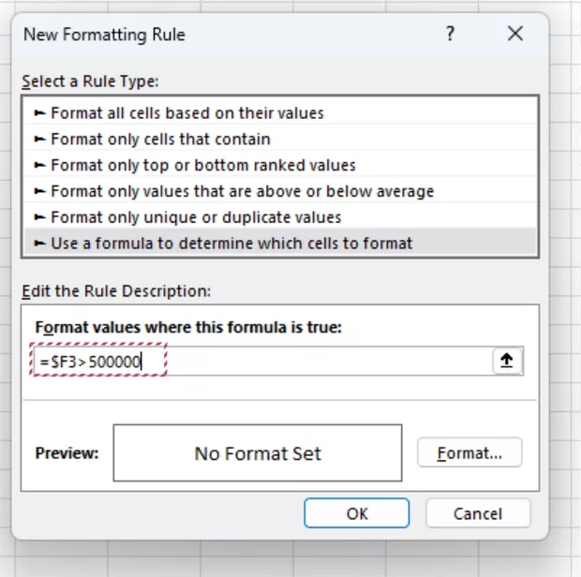Select "Use a formula to determine" rule type
Viewport: 581px width, 577px height.
tap(231, 244)
